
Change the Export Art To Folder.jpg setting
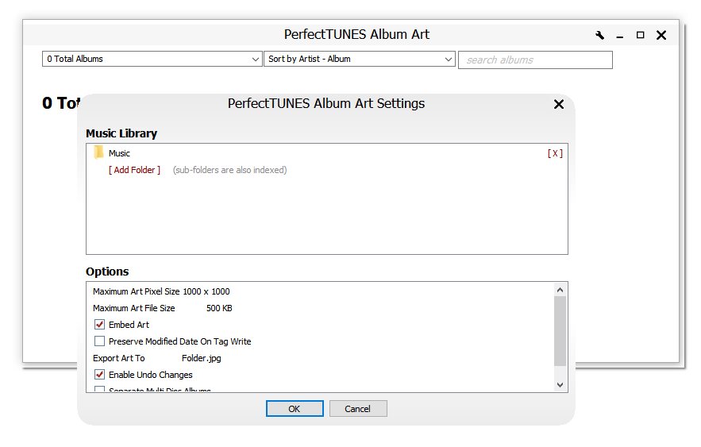(x=201, y=358)
